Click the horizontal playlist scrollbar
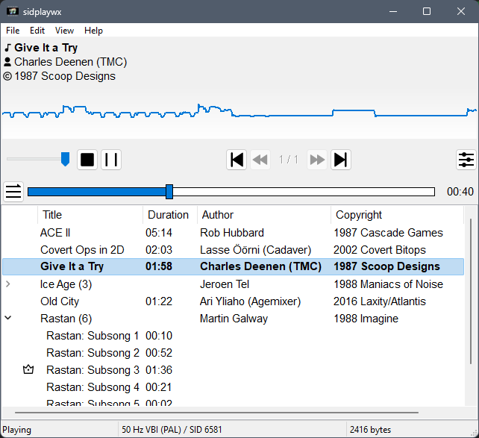The height and width of the screenshot is (438, 479). (x=216, y=413)
